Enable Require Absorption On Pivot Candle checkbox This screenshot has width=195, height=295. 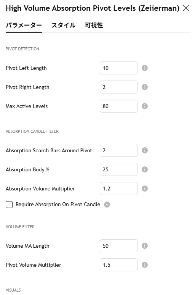(9, 205)
